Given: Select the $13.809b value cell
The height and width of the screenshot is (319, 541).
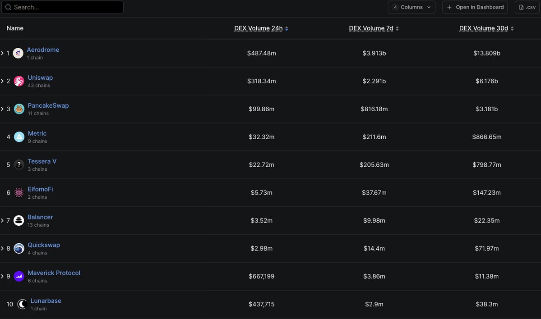Looking at the screenshot, I should [x=487, y=53].
